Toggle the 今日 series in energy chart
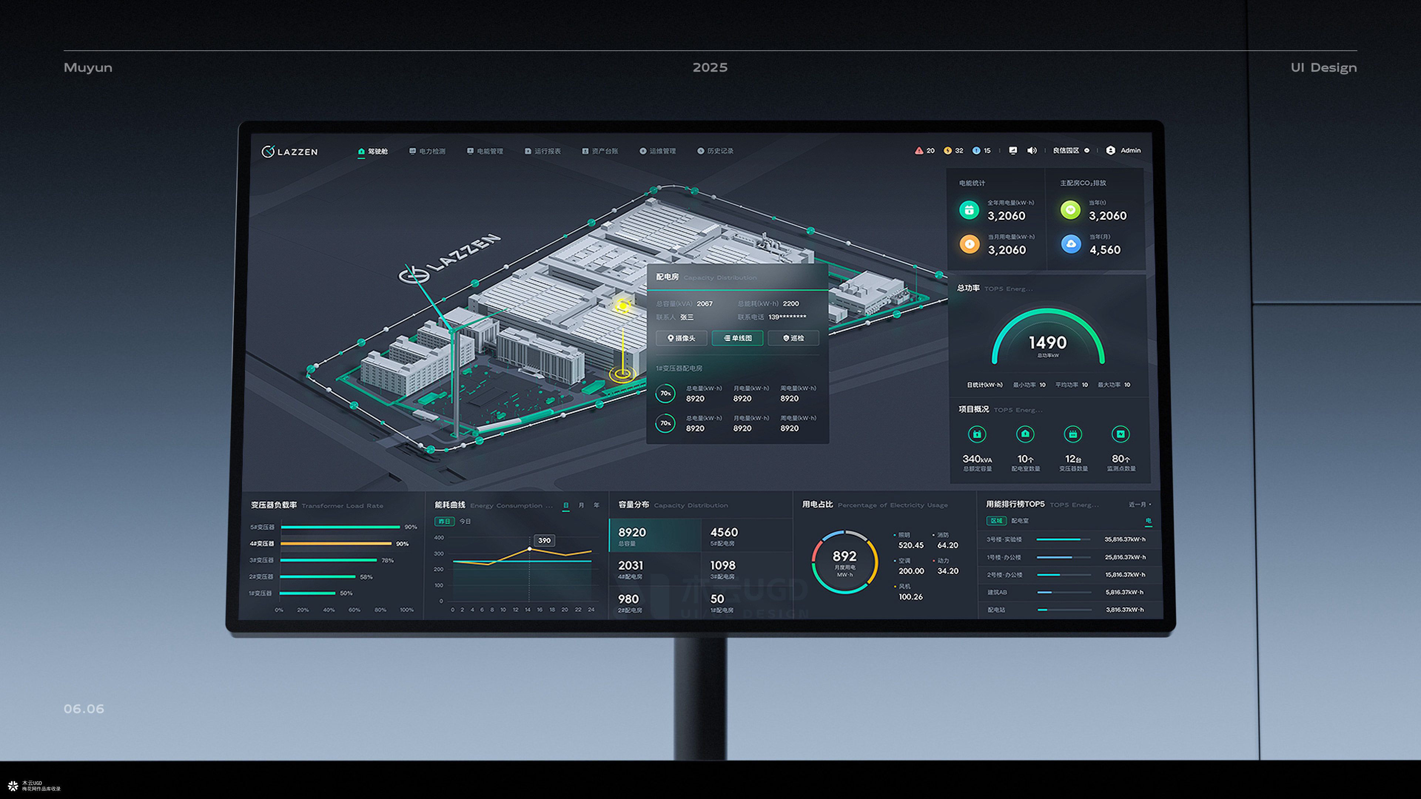The width and height of the screenshot is (1421, 799). click(x=465, y=522)
